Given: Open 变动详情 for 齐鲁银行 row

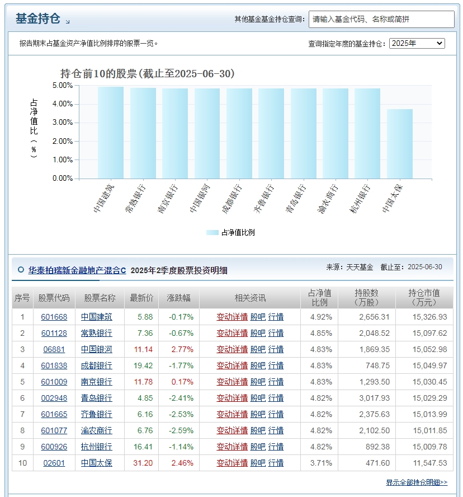Looking at the screenshot, I should [232, 414].
